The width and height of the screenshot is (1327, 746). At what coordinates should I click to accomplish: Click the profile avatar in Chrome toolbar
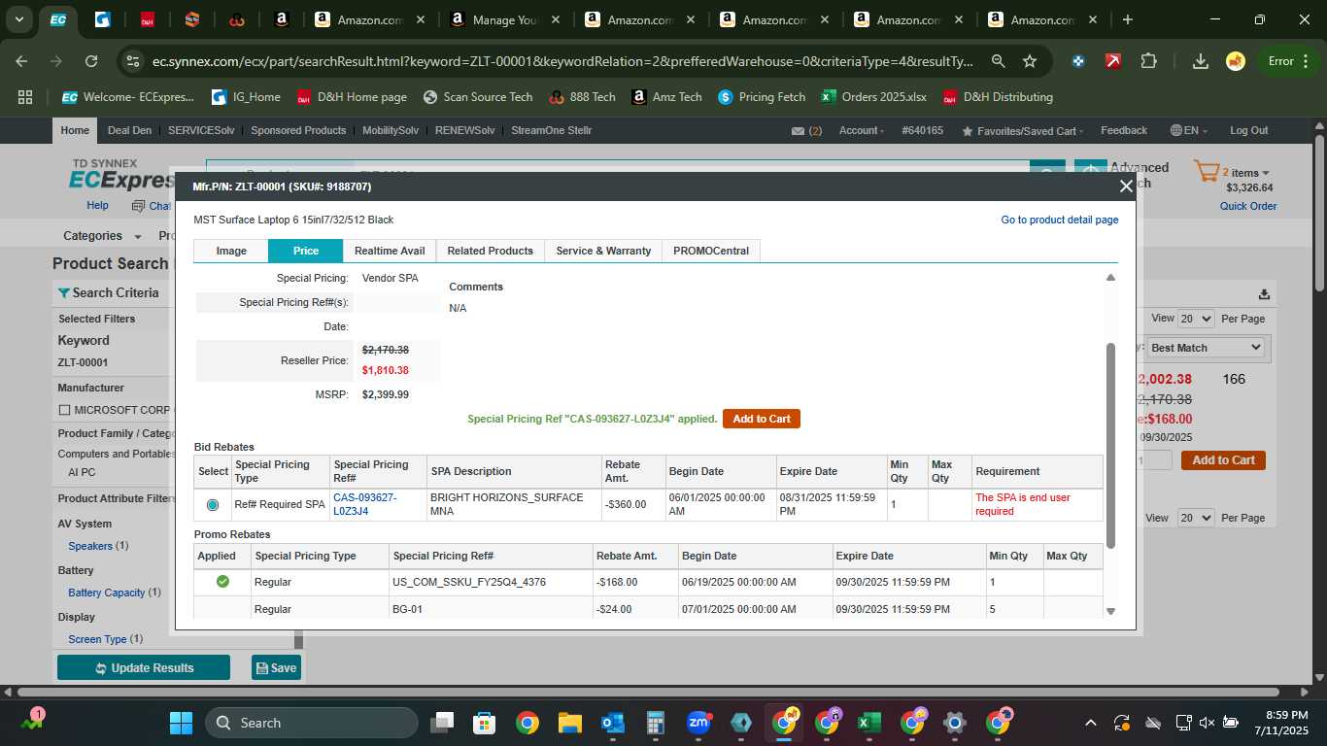(1236, 61)
